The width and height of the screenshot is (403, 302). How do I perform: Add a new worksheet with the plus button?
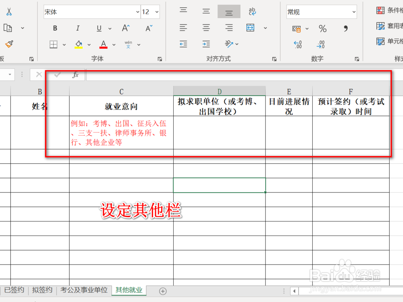[163, 291]
